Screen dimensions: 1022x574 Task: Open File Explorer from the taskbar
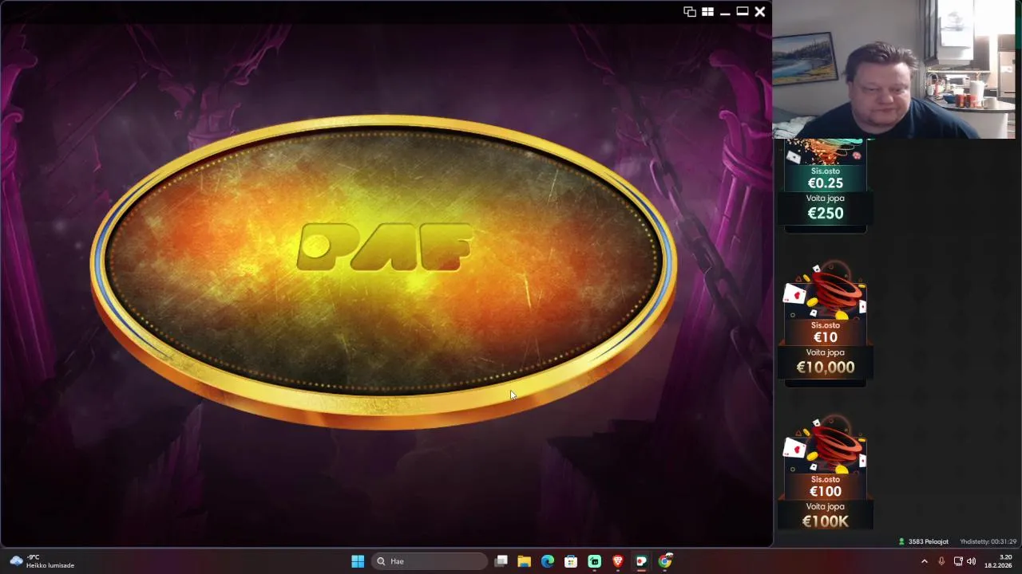pos(524,561)
